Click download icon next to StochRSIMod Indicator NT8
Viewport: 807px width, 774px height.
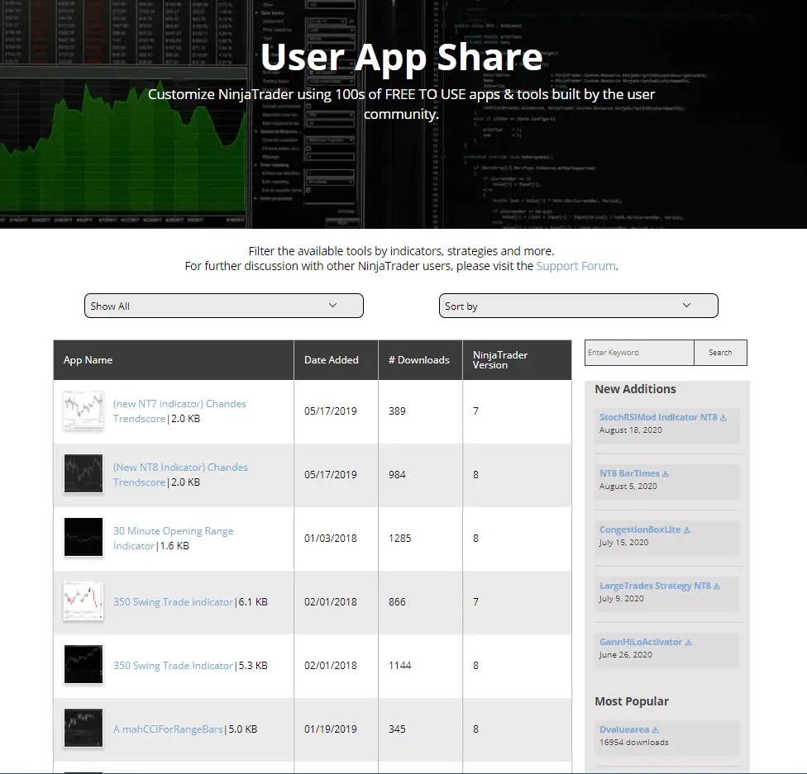pyautogui.click(x=723, y=418)
